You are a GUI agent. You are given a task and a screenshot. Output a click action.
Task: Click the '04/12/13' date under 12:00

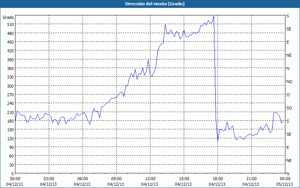pos(150,184)
